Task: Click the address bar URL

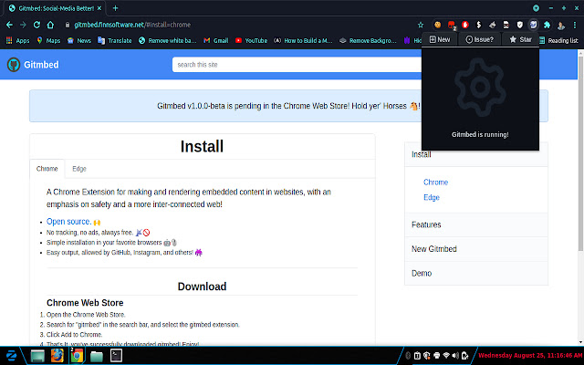Action: tap(132, 25)
